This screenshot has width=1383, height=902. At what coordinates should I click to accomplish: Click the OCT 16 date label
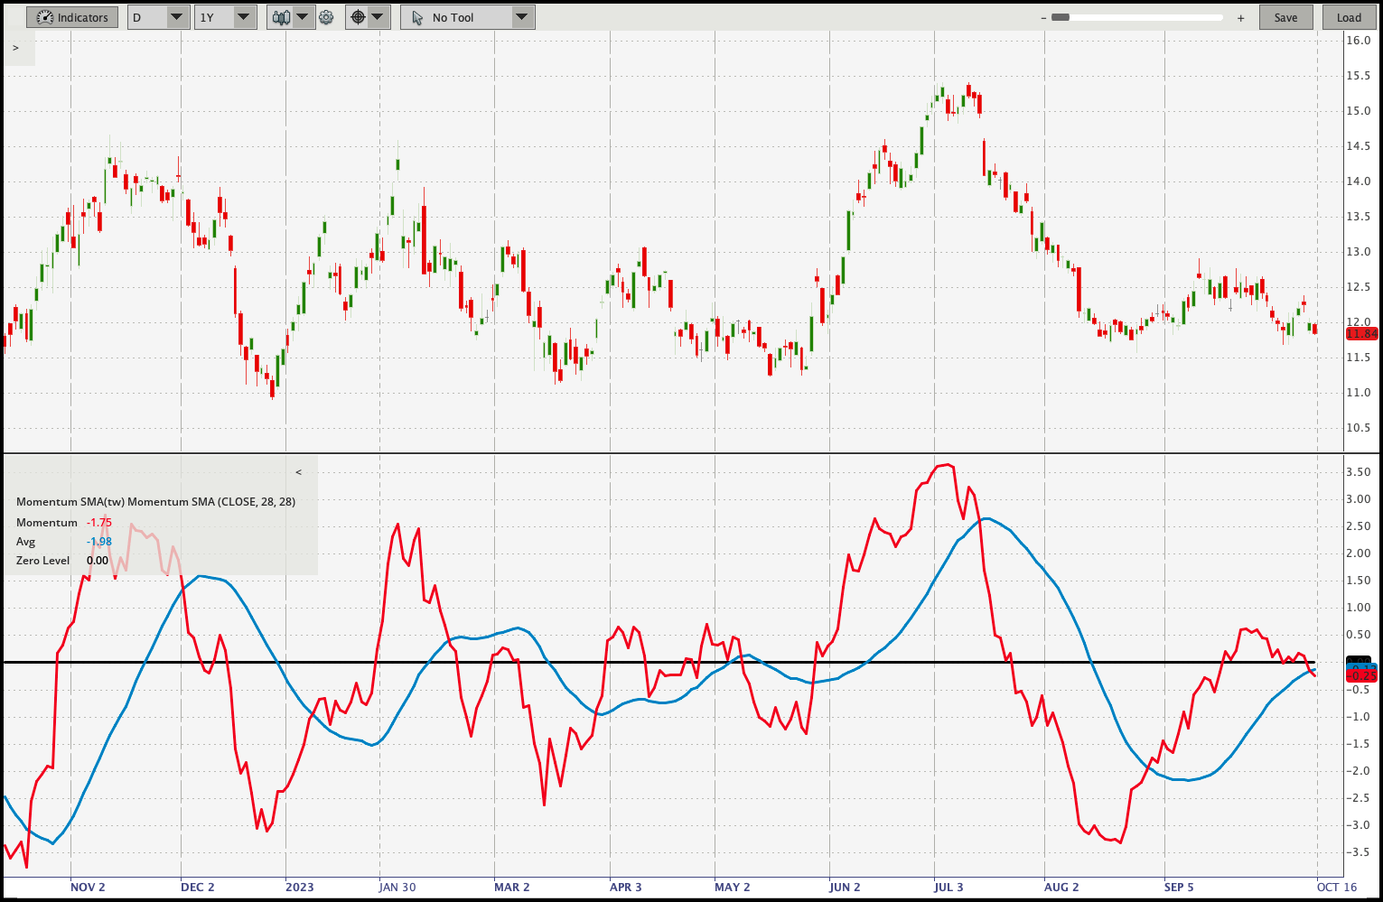click(1337, 887)
